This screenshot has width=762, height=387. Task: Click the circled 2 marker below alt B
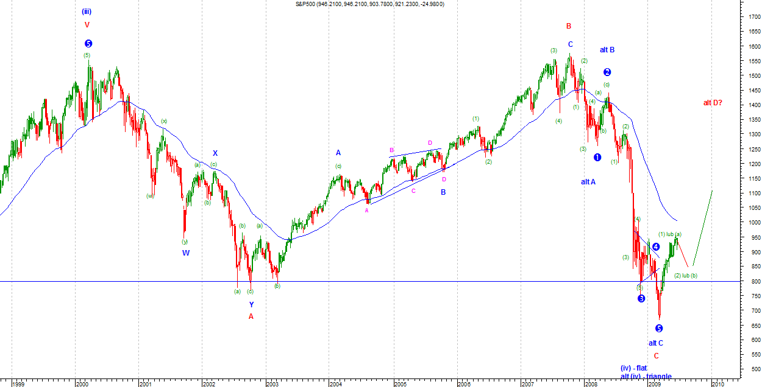pyautogui.click(x=607, y=72)
